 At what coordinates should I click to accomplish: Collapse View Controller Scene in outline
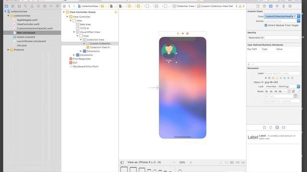[x=64, y=12]
